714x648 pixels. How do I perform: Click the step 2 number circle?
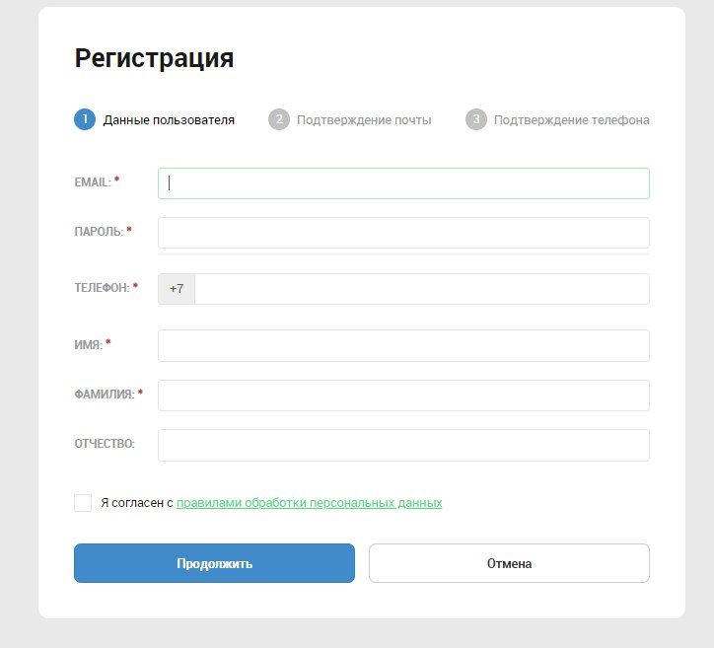tap(279, 120)
